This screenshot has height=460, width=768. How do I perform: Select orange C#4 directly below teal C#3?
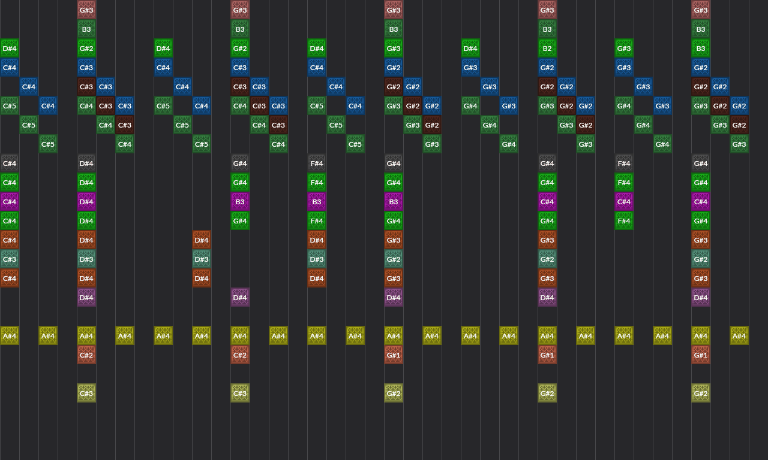[x=10, y=279]
